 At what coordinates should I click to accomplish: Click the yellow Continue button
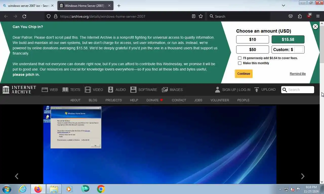click(244, 74)
